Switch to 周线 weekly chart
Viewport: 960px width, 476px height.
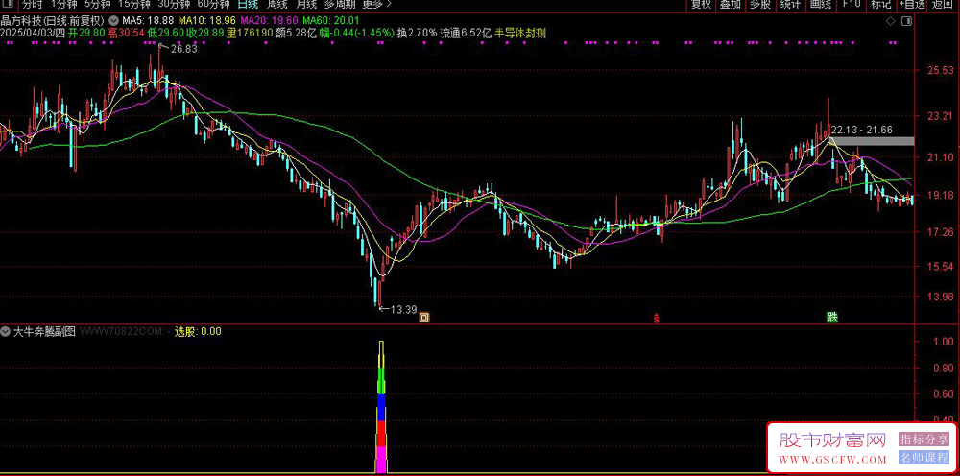(x=277, y=4)
